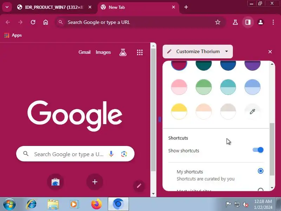The width and height of the screenshot is (281, 211).
Task: Apply the purple theme color swatch
Action: [252, 65]
